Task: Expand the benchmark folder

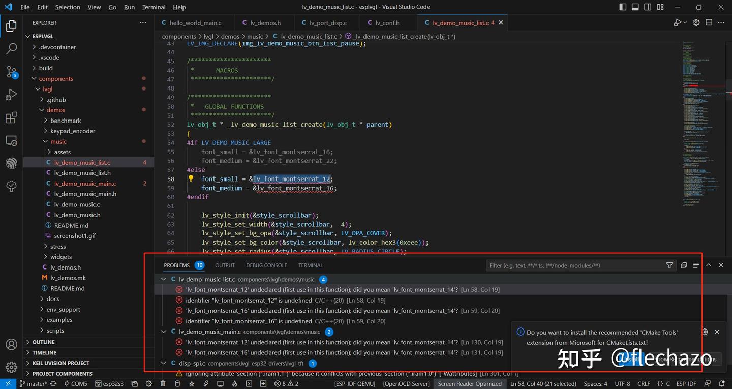Action: tap(46, 121)
